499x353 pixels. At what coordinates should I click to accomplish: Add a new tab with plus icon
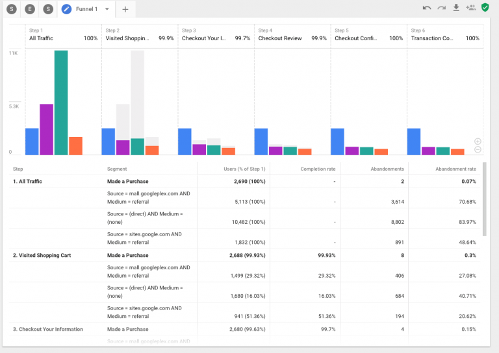125,9
